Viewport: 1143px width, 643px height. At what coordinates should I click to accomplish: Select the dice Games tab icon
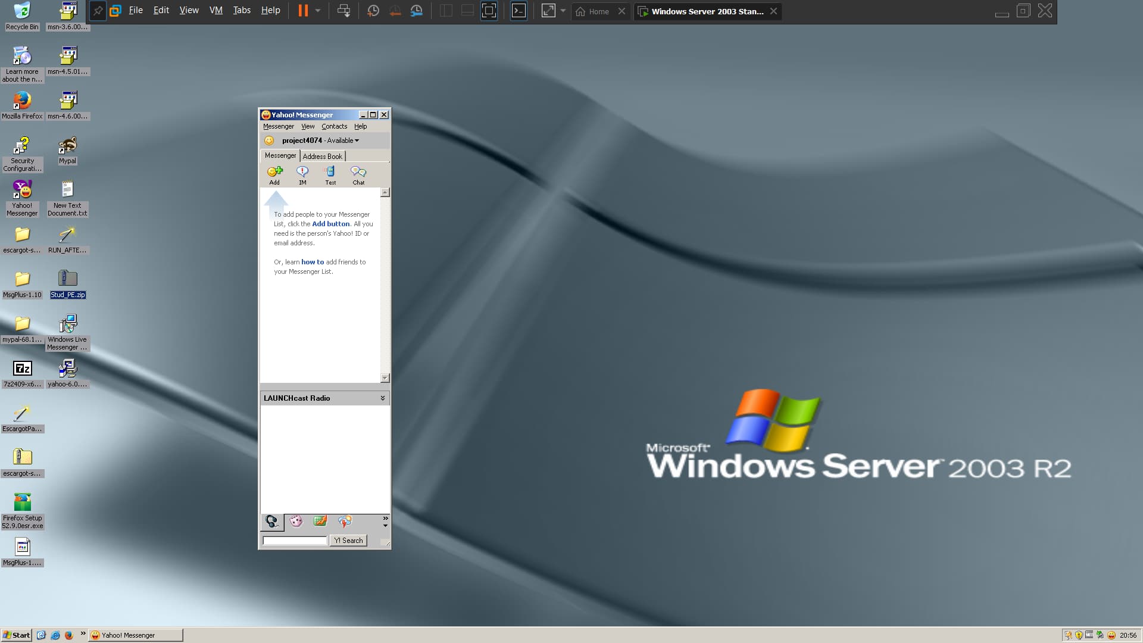(296, 522)
